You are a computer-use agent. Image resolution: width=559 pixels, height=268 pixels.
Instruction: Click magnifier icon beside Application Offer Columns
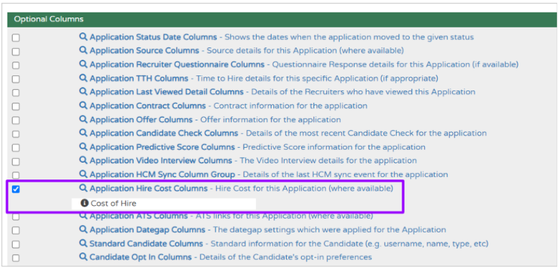[x=83, y=120]
